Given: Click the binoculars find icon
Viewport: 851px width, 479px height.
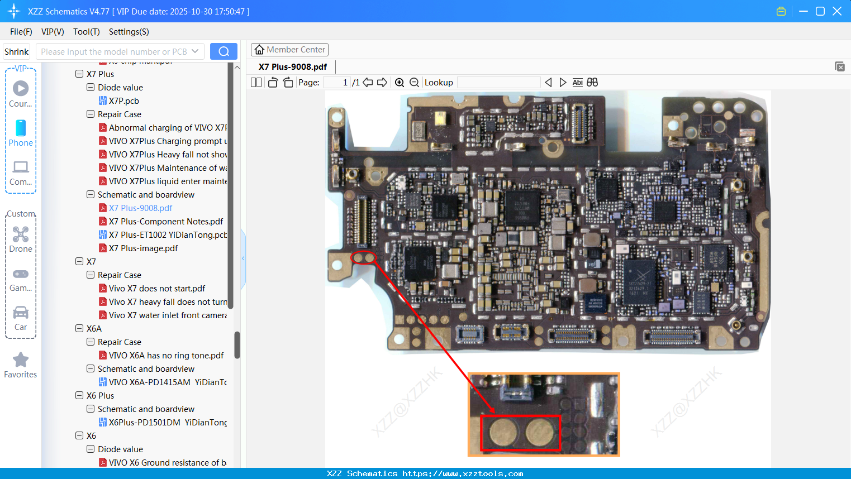Looking at the screenshot, I should click(592, 83).
